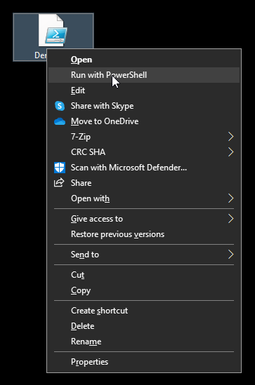Expand the 7-Zip submenu arrow

coord(230,137)
